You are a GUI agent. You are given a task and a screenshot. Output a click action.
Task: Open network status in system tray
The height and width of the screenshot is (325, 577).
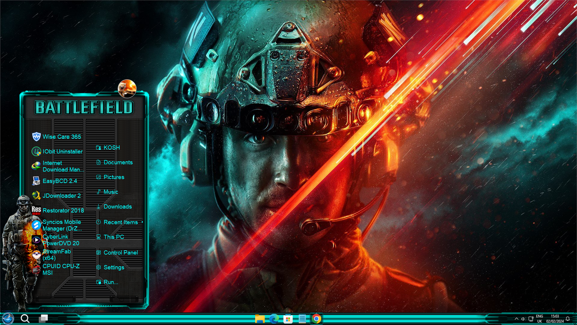[531, 319]
